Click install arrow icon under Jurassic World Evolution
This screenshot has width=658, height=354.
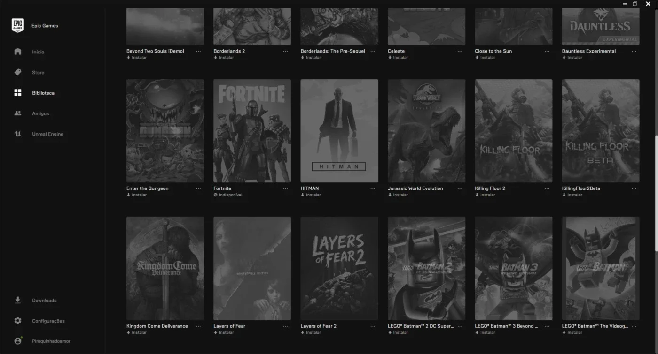pos(390,195)
